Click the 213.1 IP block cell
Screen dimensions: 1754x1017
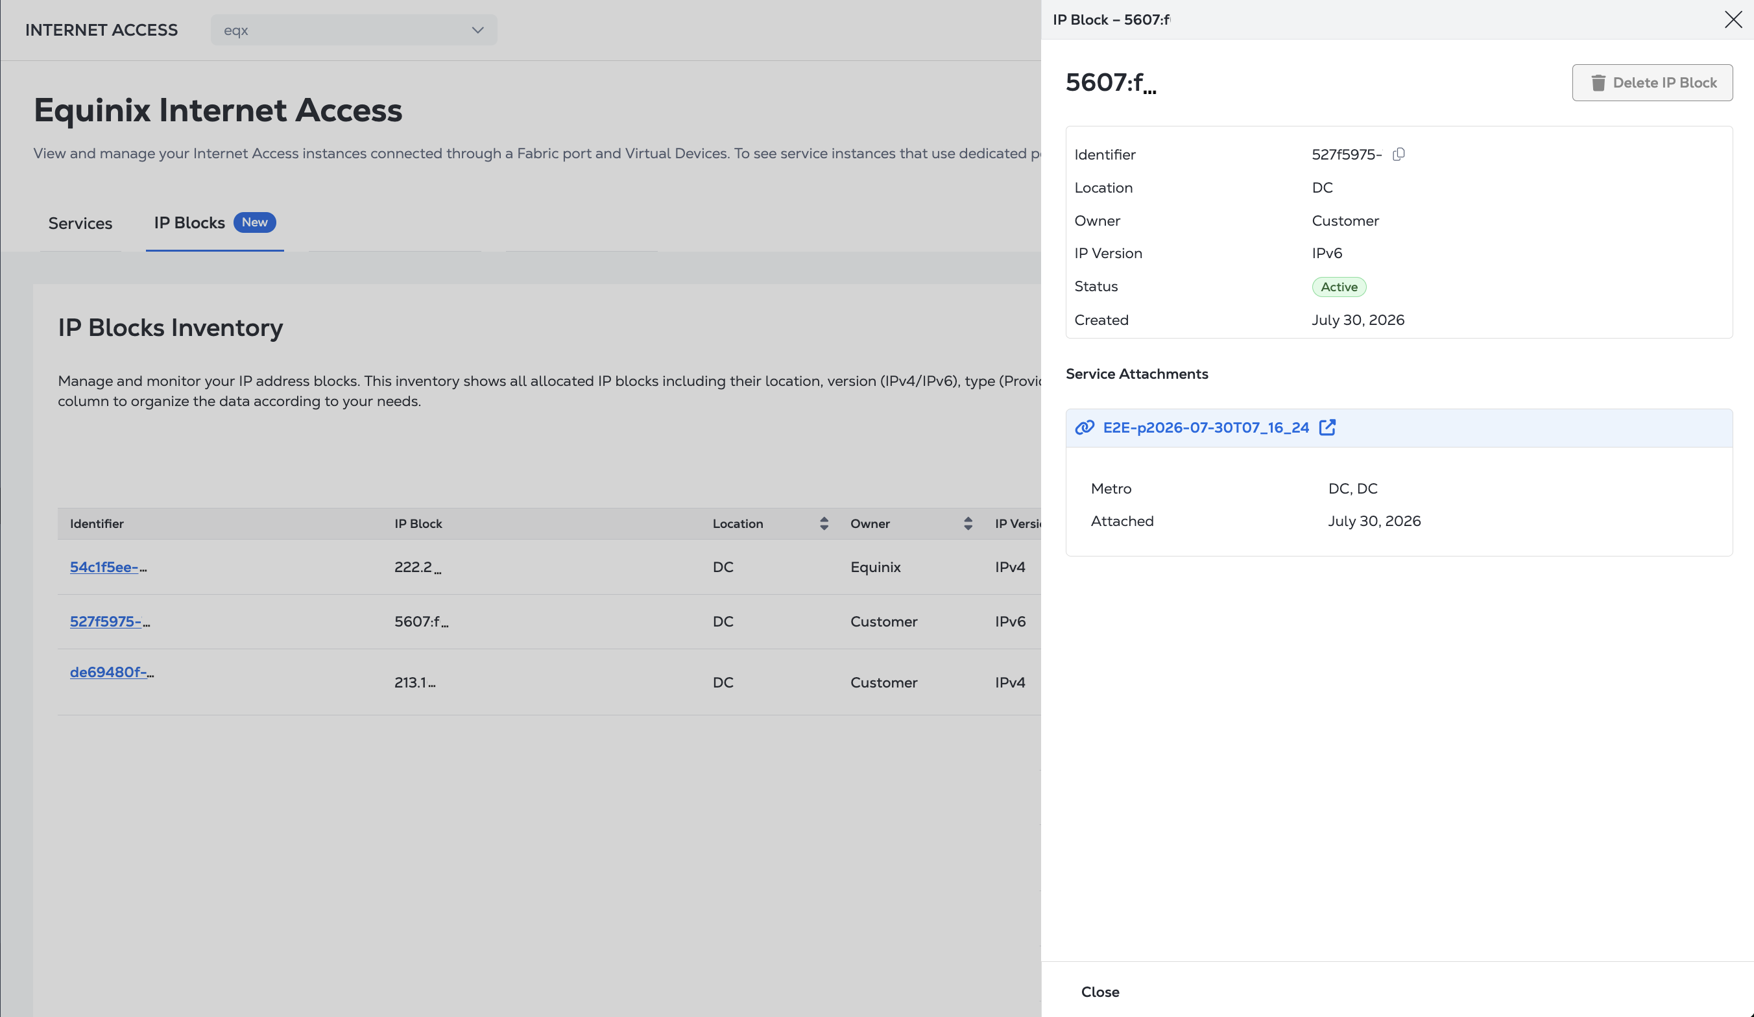click(415, 683)
